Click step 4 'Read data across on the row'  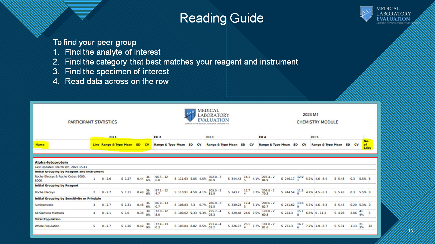click(117, 81)
